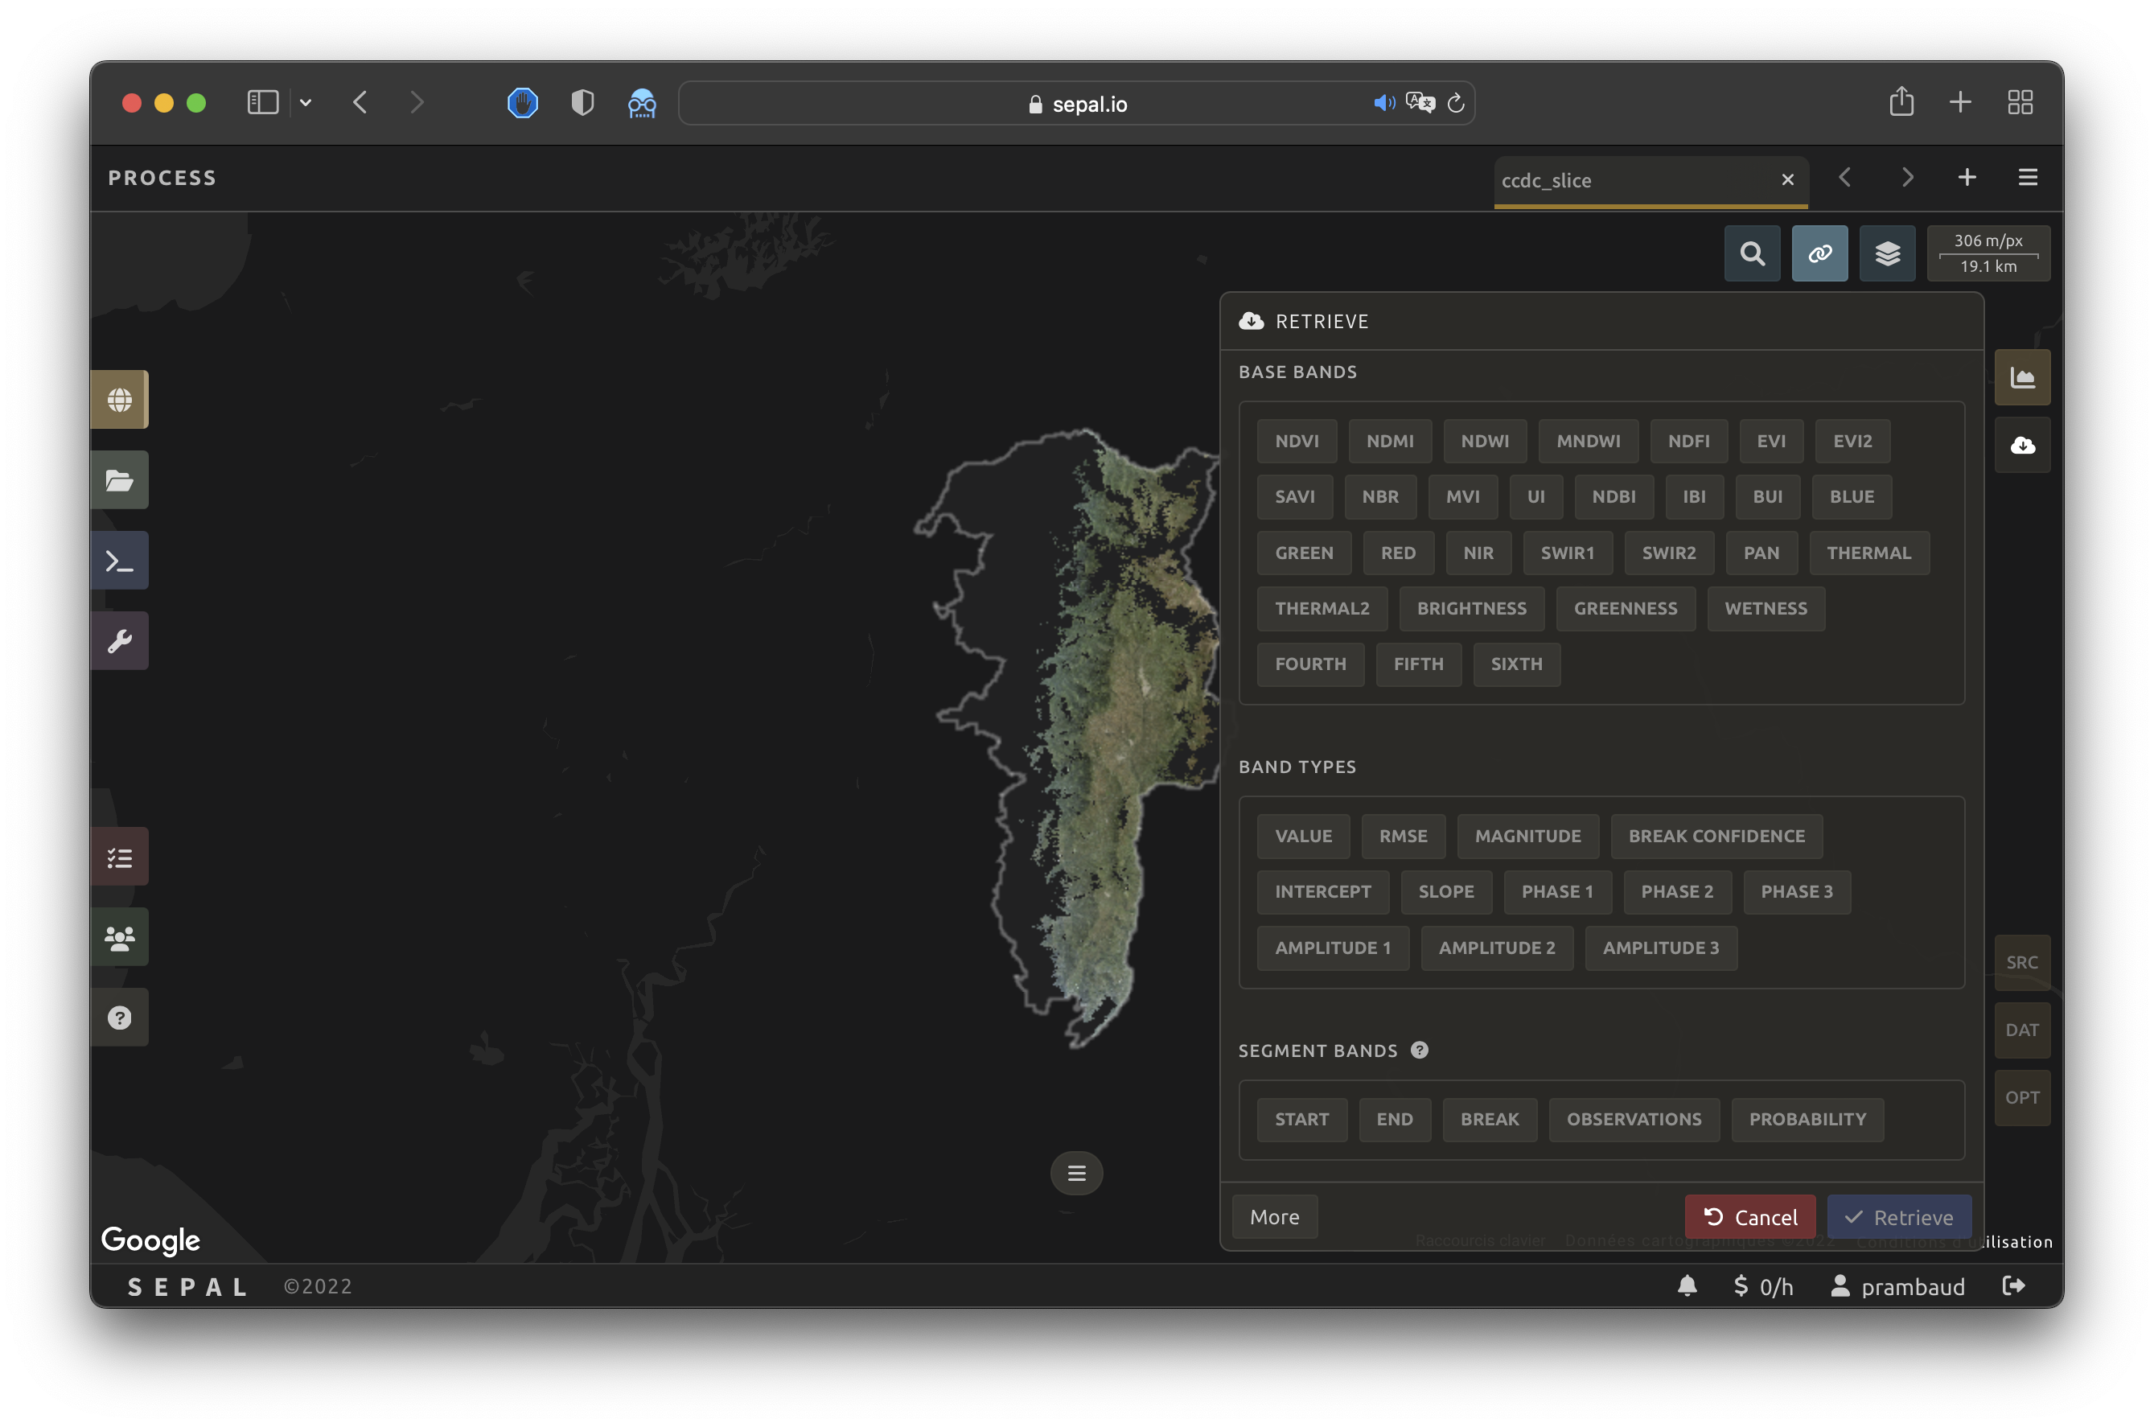Toggle the NDVI base band

pyautogui.click(x=1296, y=442)
